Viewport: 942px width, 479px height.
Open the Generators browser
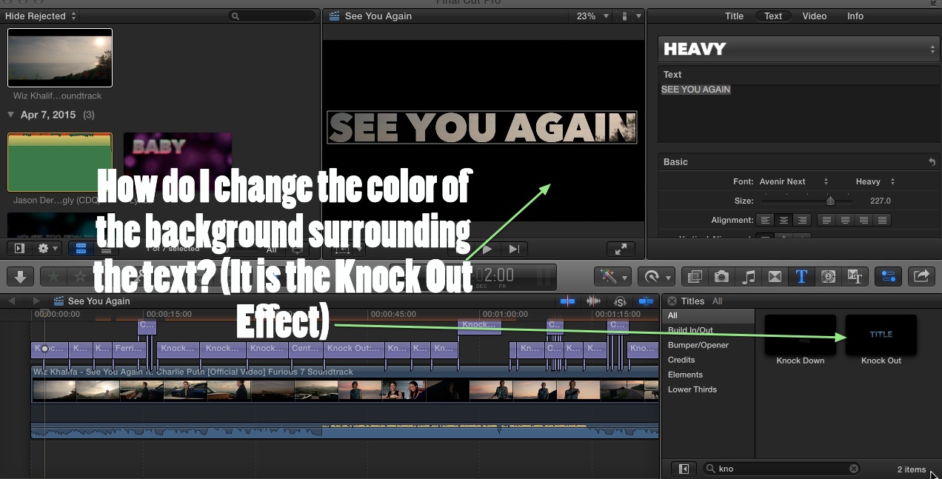click(828, 276)
